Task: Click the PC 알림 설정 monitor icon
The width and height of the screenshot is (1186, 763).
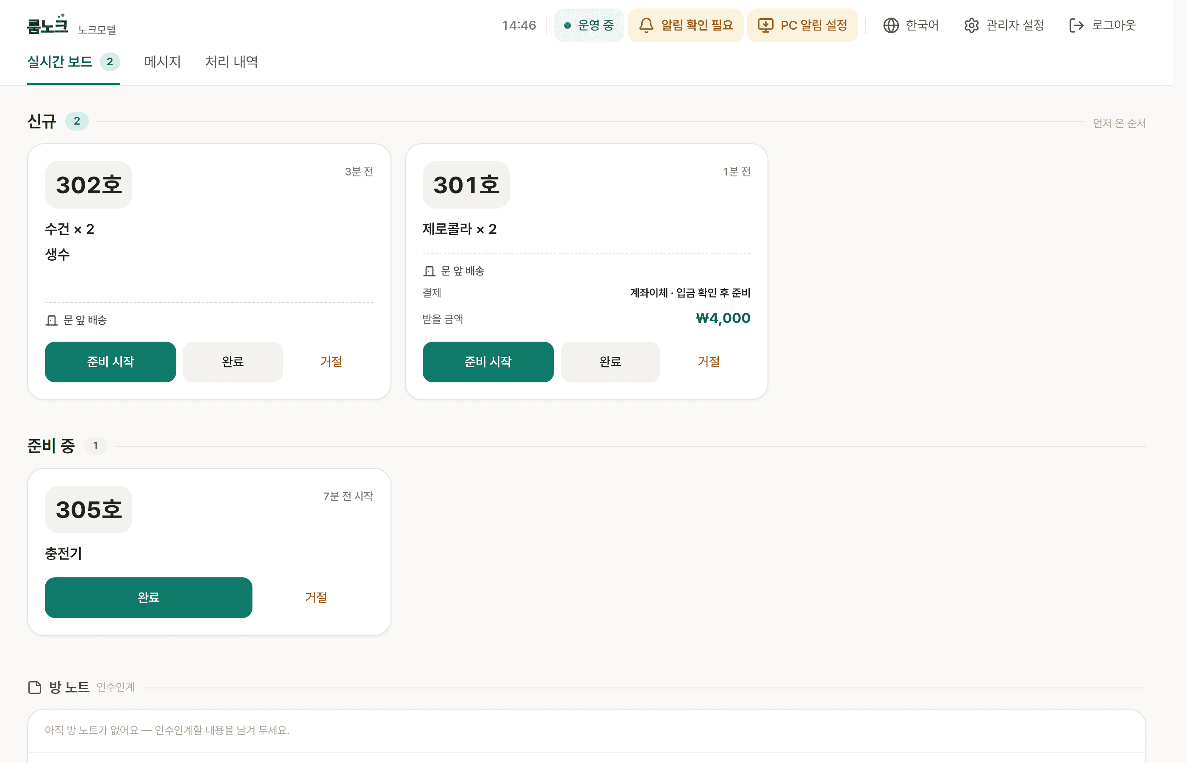Action: point(765,25)
